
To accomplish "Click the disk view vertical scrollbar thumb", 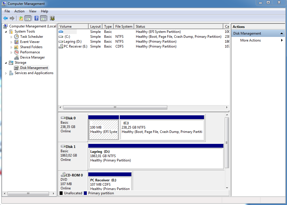I will pos(227,143).
